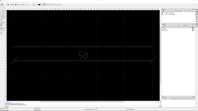
Task: Save the current drawing
Action: (11, 5)
